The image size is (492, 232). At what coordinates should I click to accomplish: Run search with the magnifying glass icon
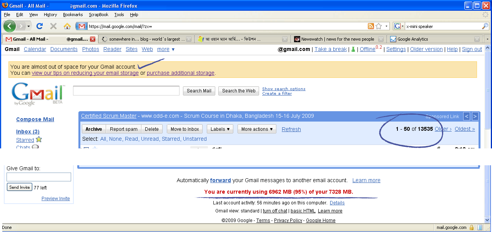[485, 26]
